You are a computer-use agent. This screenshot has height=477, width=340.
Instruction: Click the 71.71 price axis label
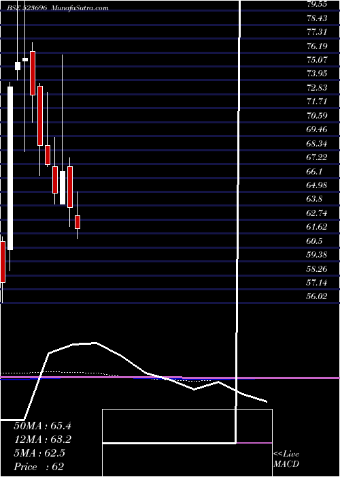[318, 102]
